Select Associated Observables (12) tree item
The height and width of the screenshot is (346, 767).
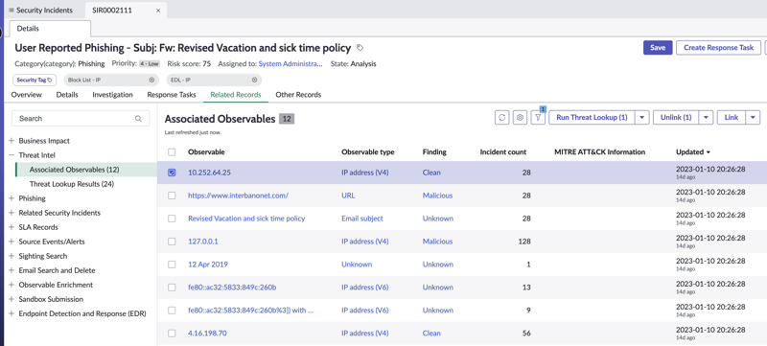[x=75, y=170]
